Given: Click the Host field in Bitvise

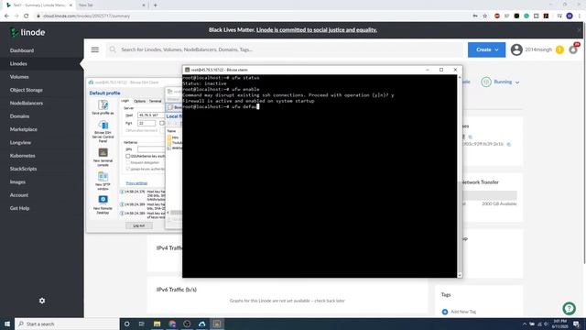Looking at the screenshot, I should (150, 115).
